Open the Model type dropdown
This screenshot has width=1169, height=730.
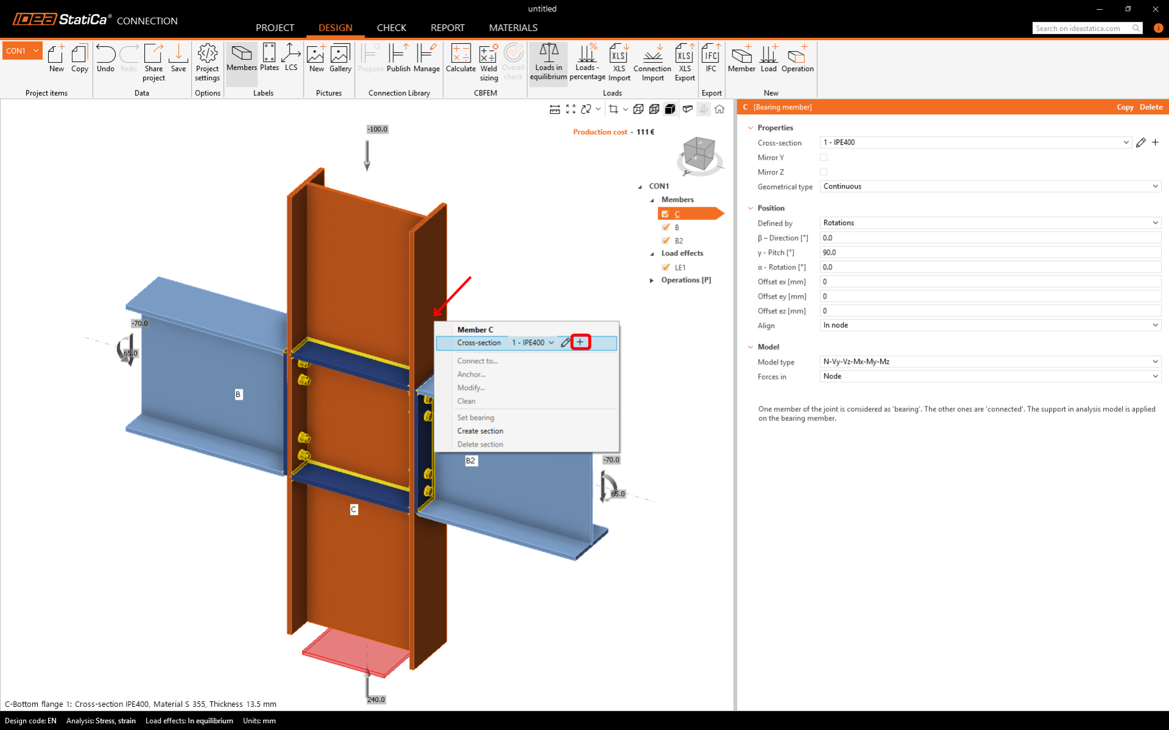pyautogui.click(x=989, y=362)
